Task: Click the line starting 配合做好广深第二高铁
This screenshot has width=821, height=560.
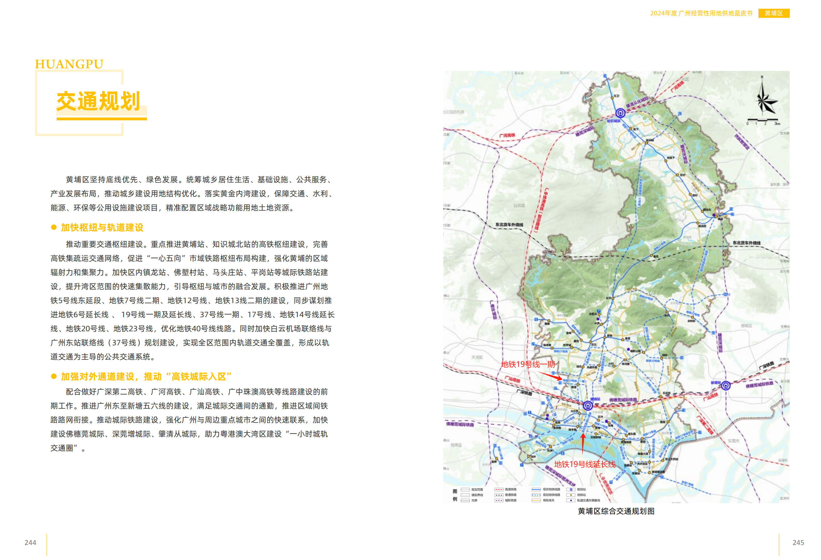Action: [197, 392]
